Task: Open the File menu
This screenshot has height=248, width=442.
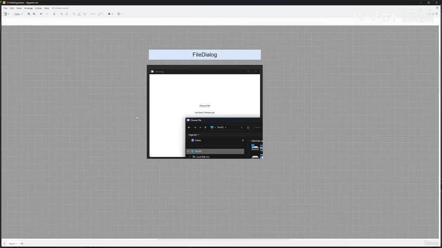Action: click(5, 8)
